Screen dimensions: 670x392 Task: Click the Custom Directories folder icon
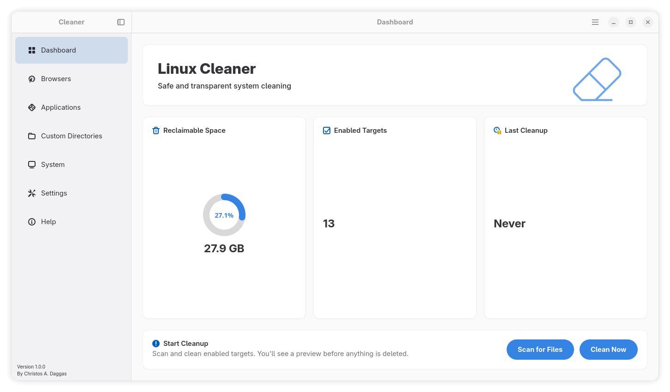click(32, 136)
